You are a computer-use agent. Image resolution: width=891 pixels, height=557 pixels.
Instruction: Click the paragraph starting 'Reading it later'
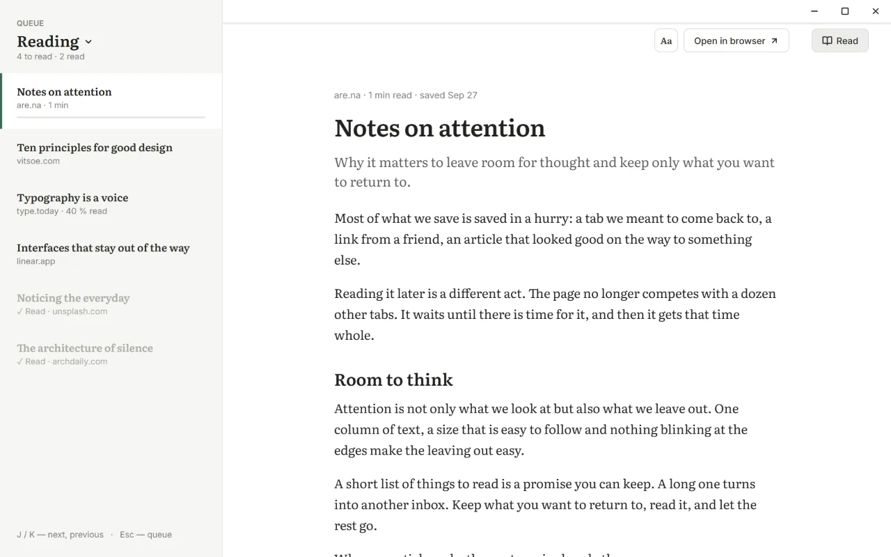click(x=555, y=314)
